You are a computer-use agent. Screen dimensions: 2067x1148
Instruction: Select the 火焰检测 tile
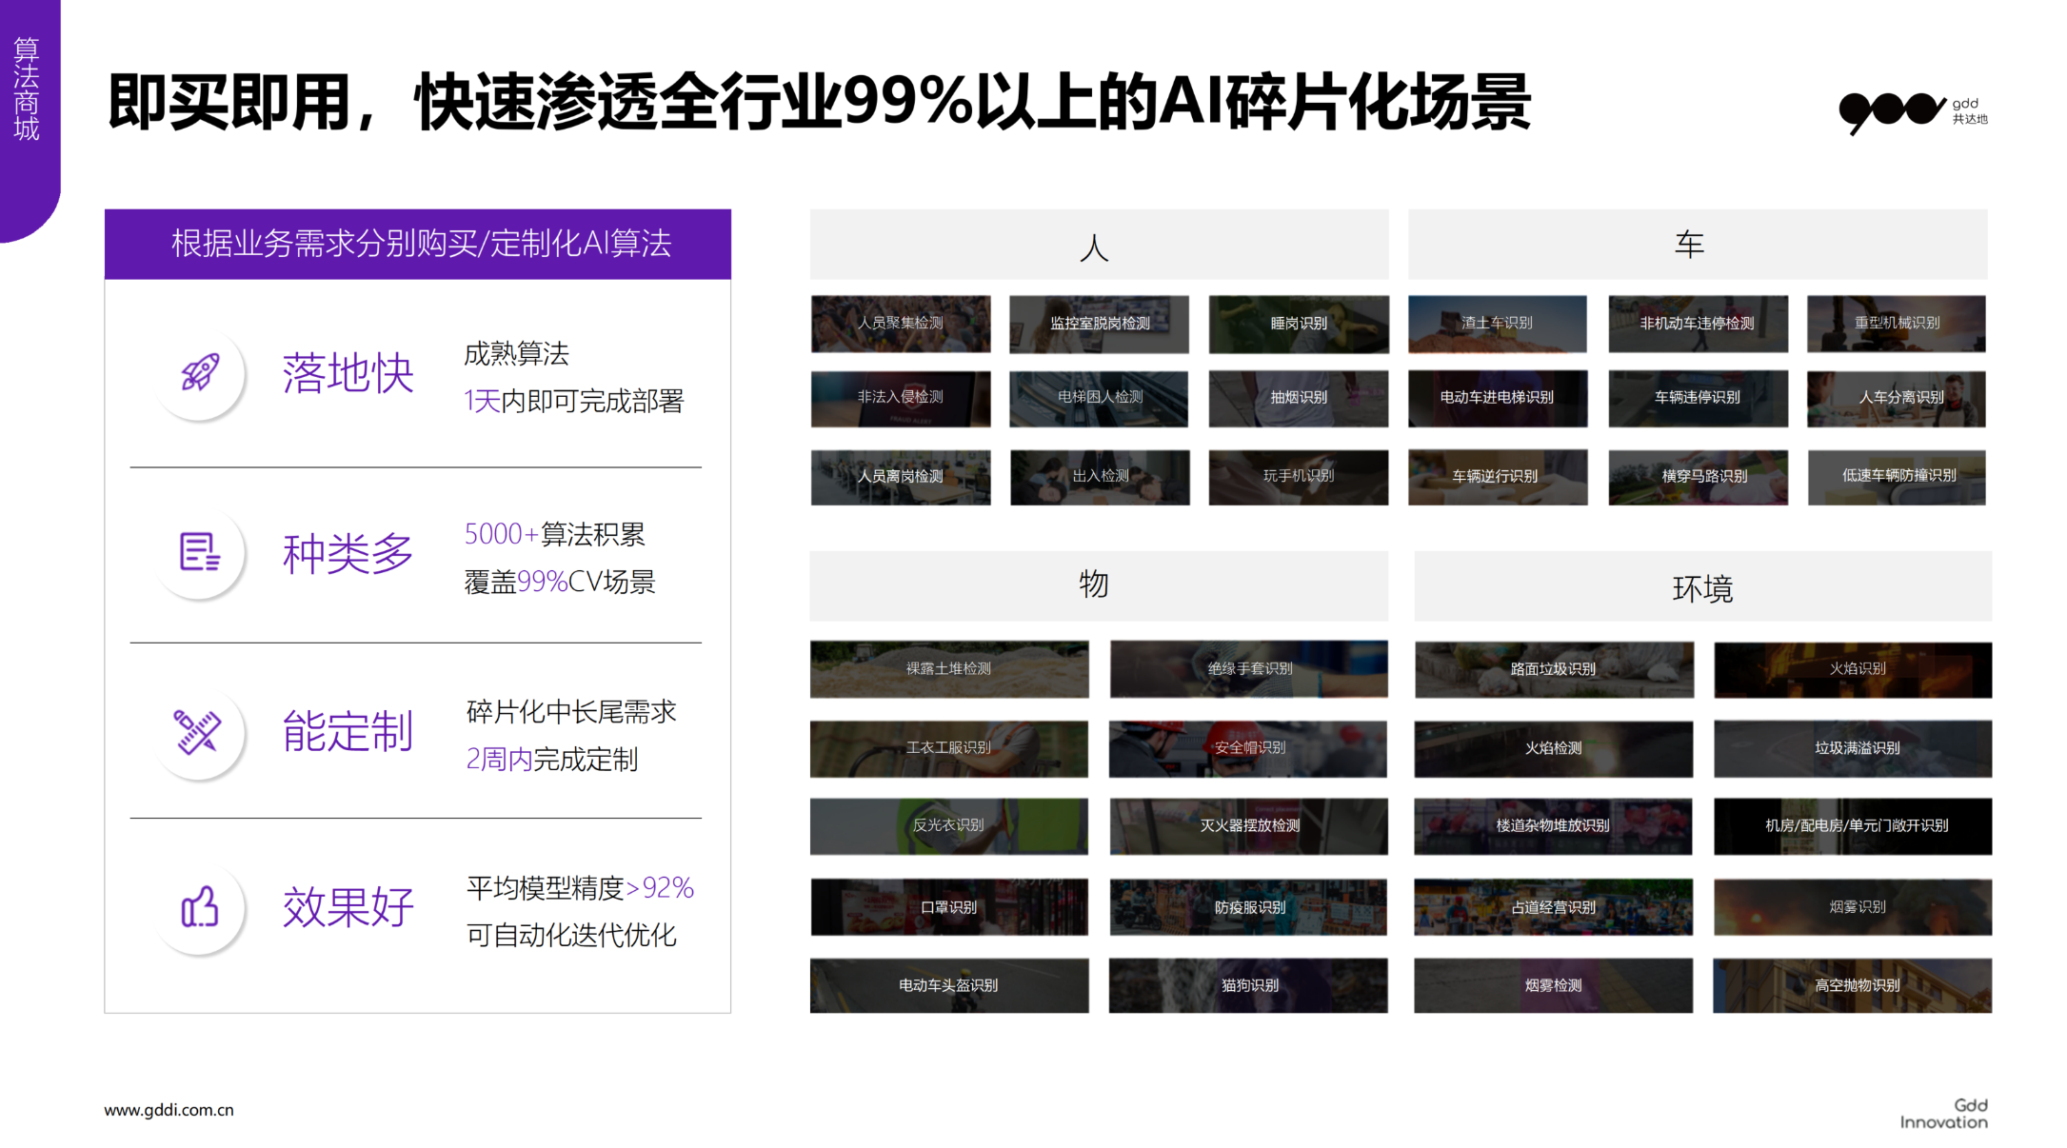coord(1554,748)
